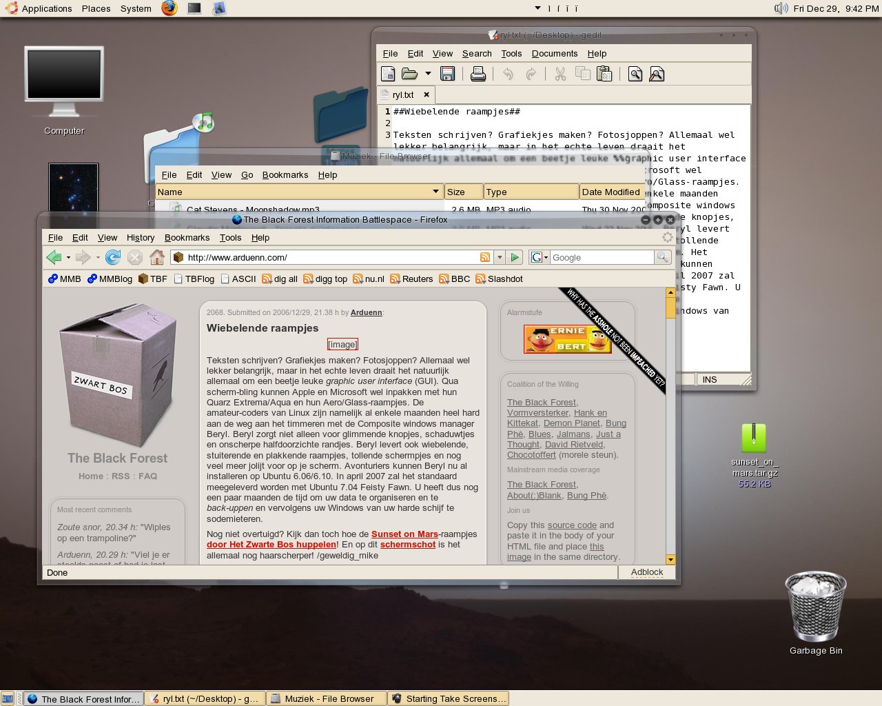The width and height of the screenshot is (882, 706).
Task: Click green Go button beside URL bar
Action: click(515, 257)
